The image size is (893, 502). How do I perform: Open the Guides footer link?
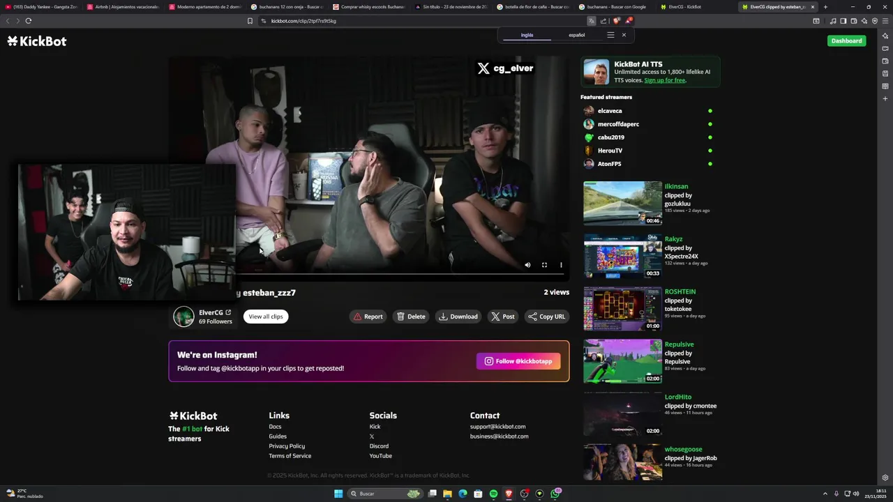pyautogui.click(x=278, y=436)
